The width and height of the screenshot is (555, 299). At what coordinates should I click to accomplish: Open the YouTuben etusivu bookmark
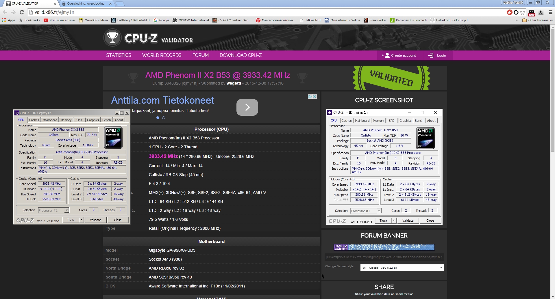59,20
